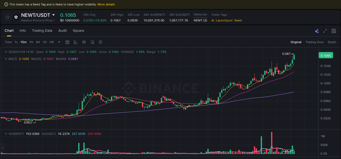Switch to Trading View mode
Viewport: 341px width, 159px height.
pyautogui.click(x=315, y=42)
